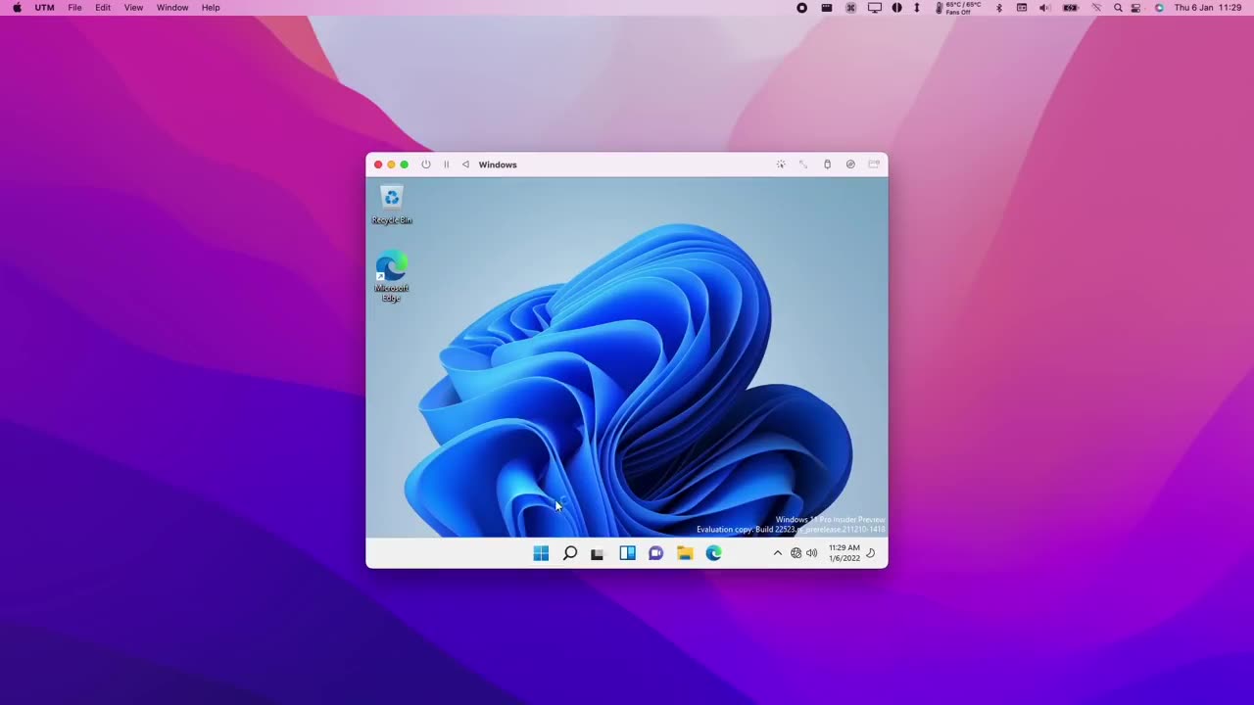This screenshot has height=705, width=1254.
Task: Click the Windows title in UTM window
Action: pos(498,164)
